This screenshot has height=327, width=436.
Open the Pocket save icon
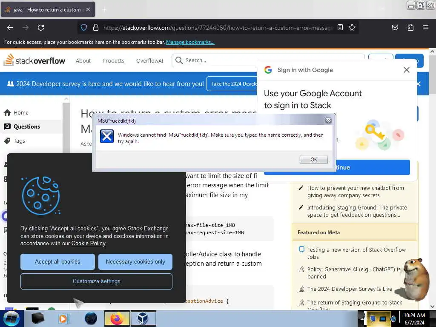click(395, 27)
